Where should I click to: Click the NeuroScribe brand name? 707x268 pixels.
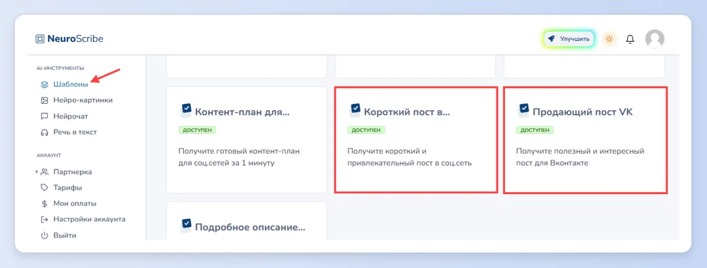75,39
